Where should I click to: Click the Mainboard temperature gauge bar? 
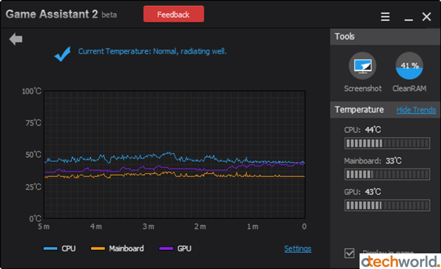(387, 174)
